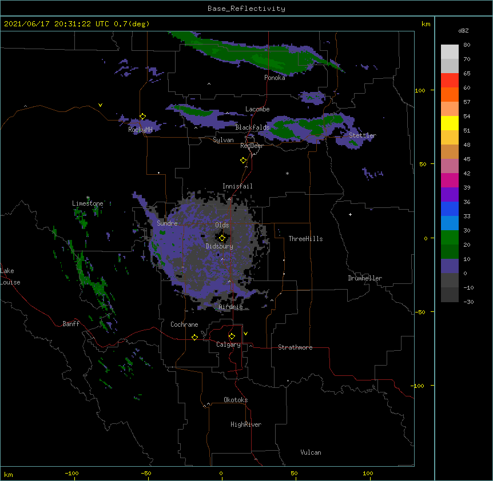Click the Sundre label
Image resolution: width=493 pixels, height=481 pixels.
pos(167,223)
